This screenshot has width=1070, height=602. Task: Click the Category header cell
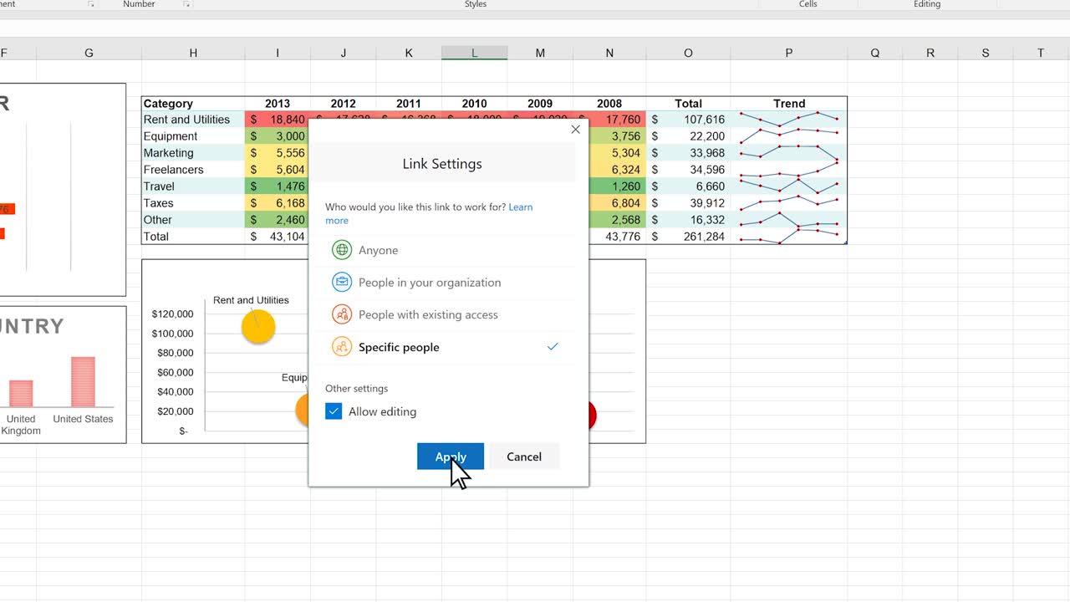click(x=193, y=104)
